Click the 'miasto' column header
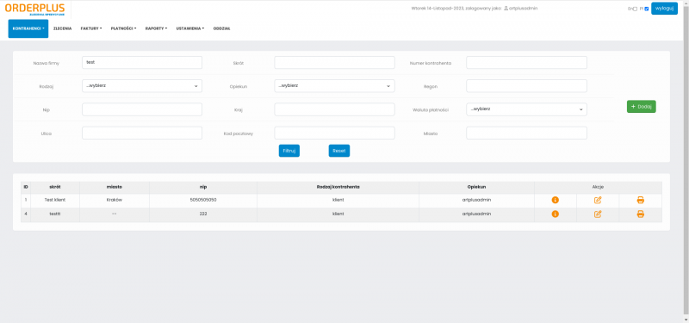 pos(115,187)
